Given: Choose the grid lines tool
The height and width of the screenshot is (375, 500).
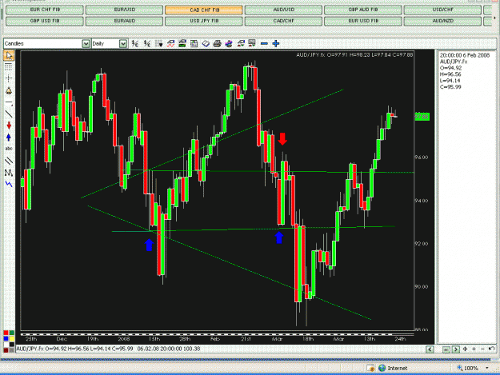Looking at the screenshot, I should coord(9,67).
